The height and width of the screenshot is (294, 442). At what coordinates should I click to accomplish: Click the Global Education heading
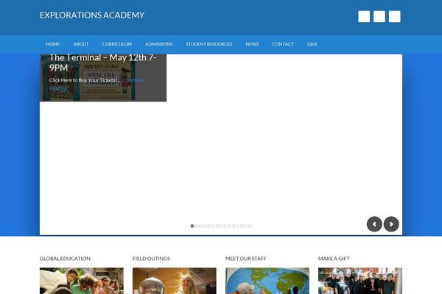(65, 258)
